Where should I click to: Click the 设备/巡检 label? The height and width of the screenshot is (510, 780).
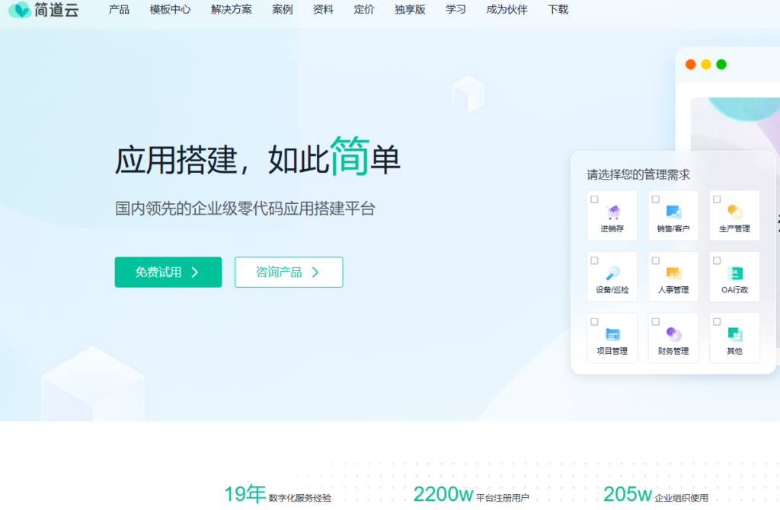tap(612, 290)
